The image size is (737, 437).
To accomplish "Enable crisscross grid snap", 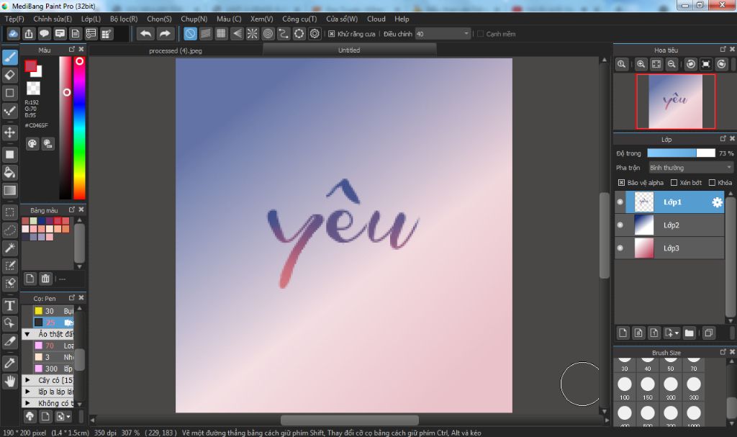I will 221,34.
